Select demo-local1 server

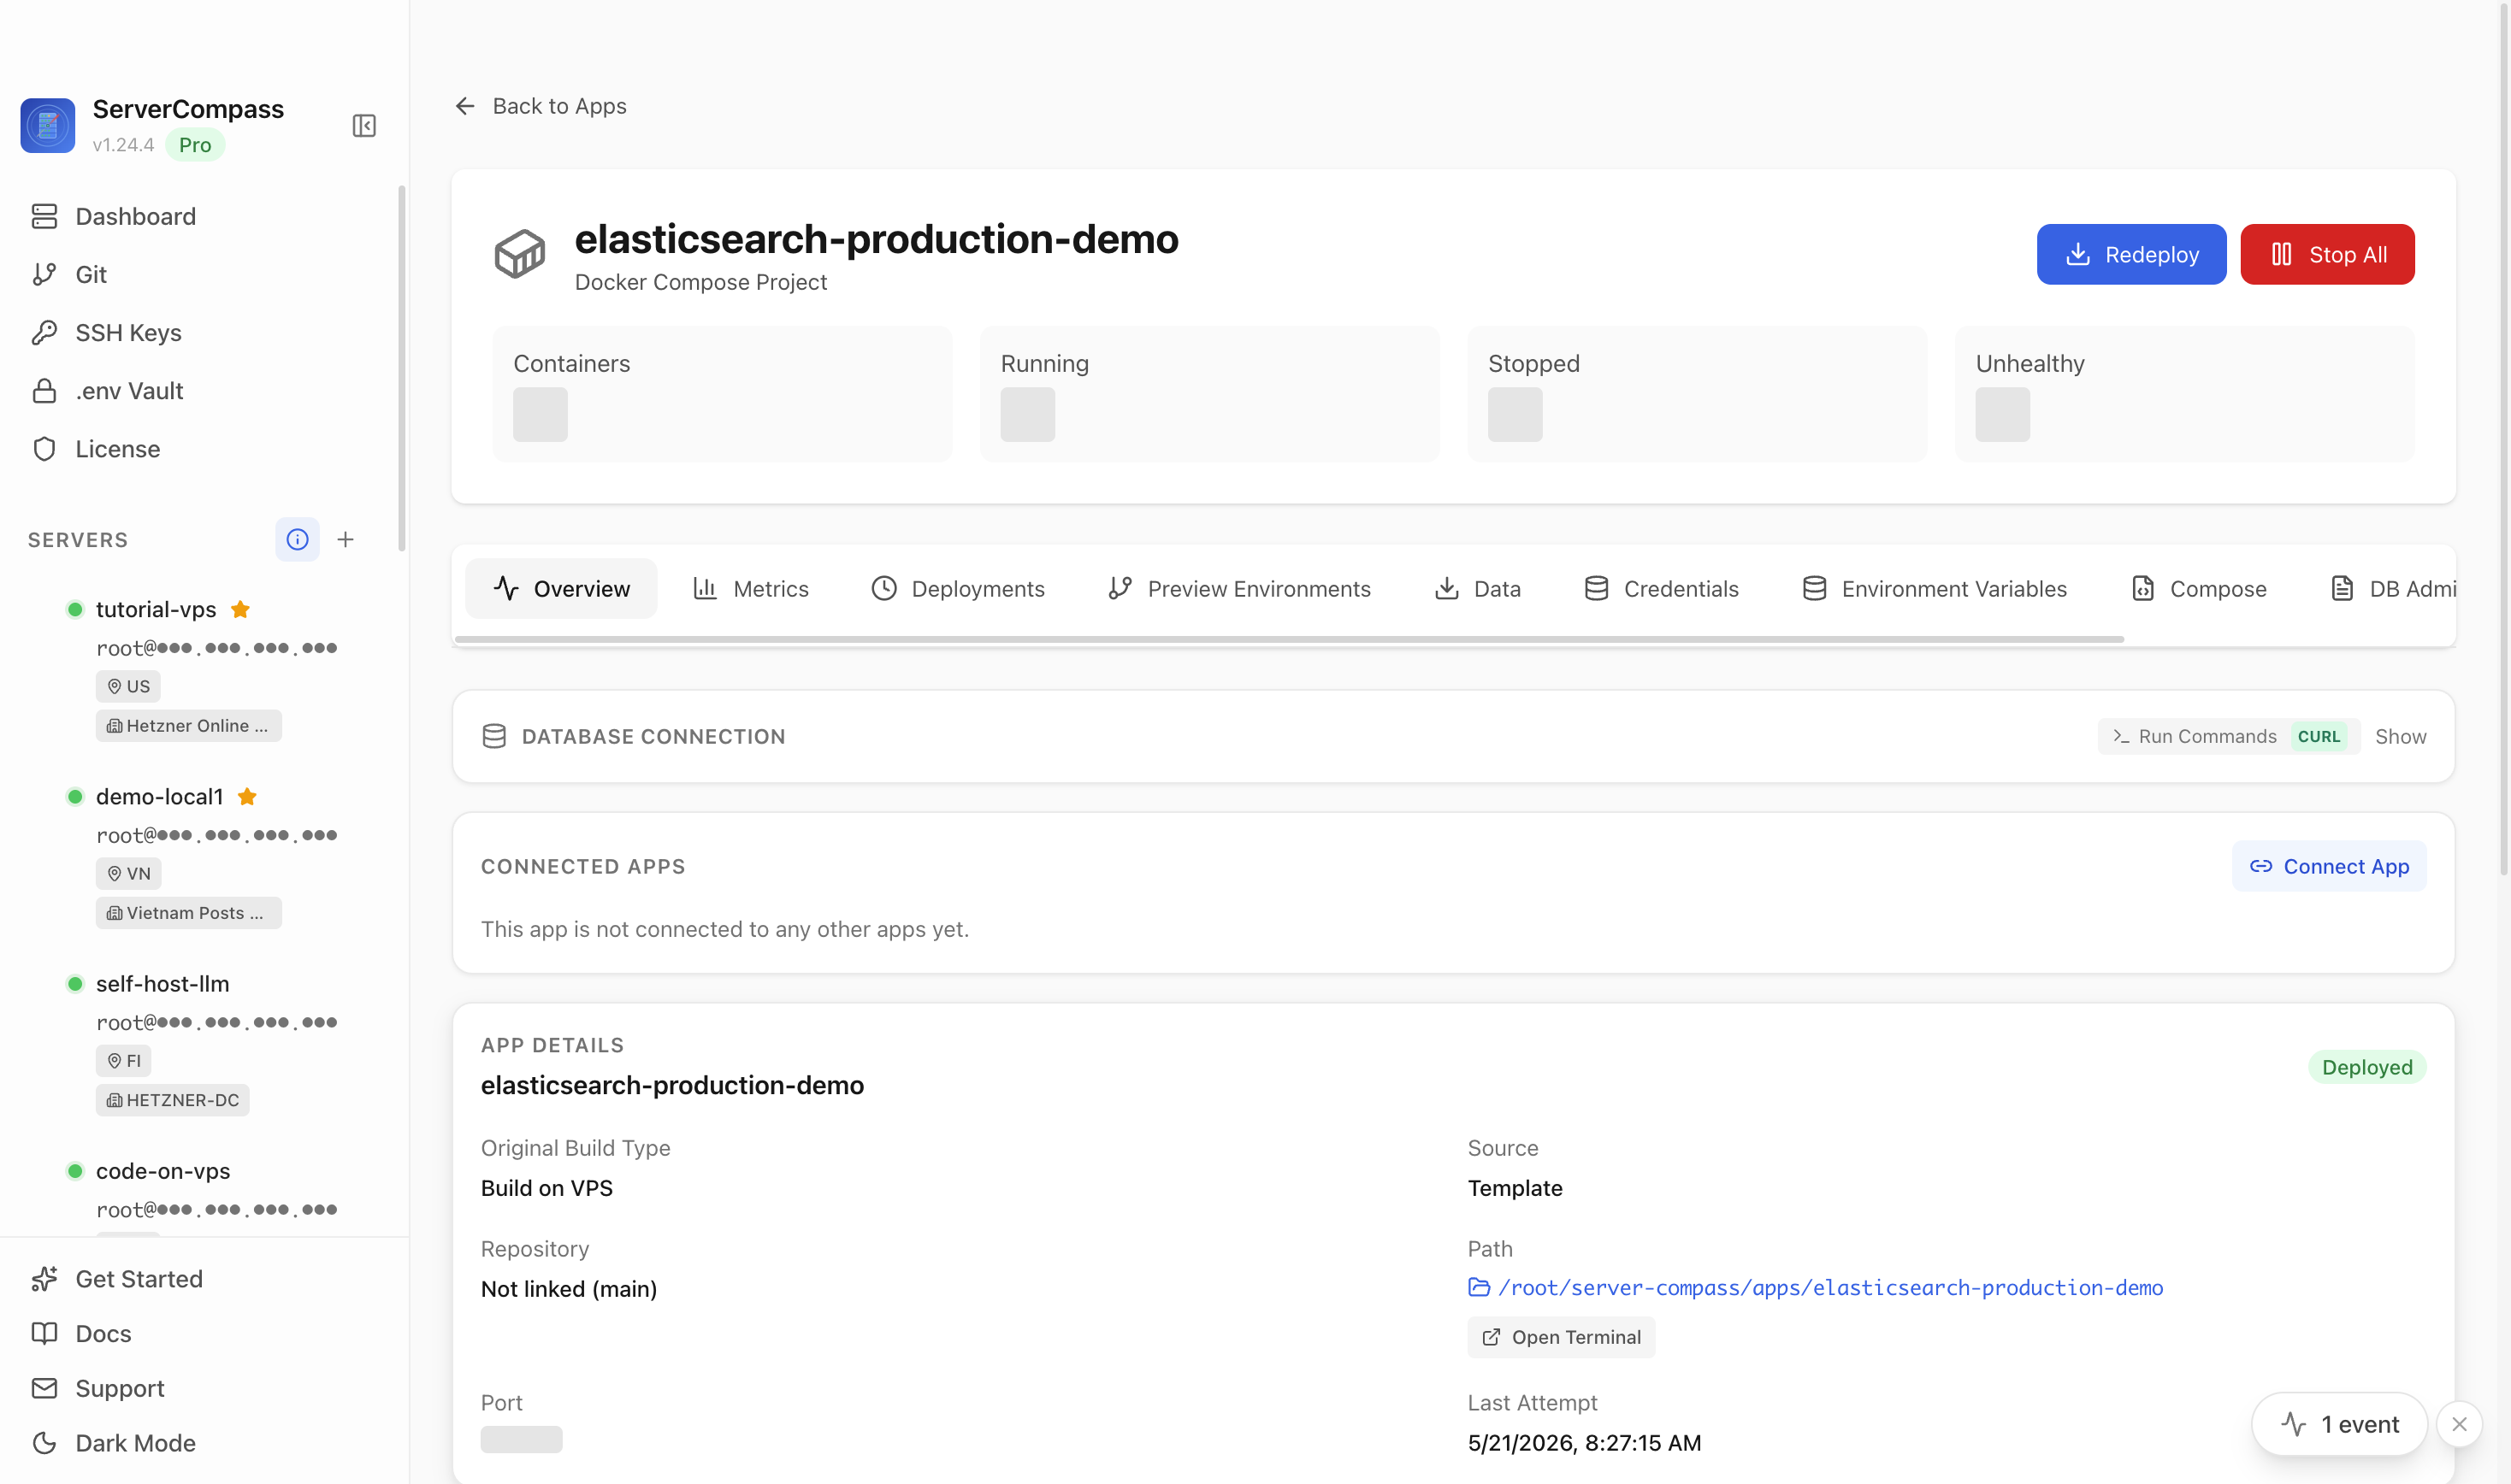pyautogui.click(x=159, y=796)
